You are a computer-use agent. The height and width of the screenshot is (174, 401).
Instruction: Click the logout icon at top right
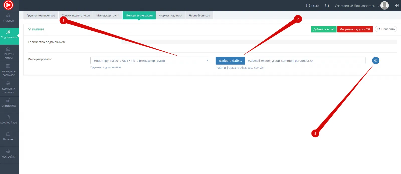pyautogui.click(x=397, y=6)
